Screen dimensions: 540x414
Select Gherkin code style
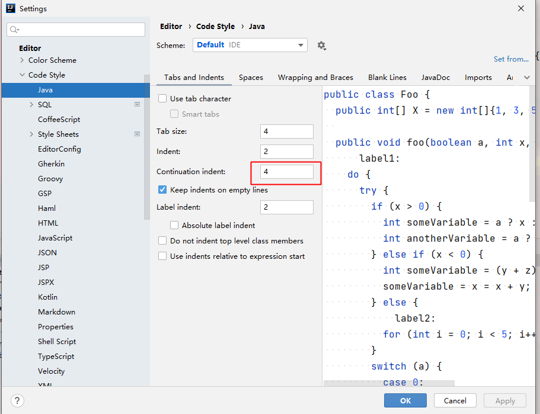(x=51, y=164)
